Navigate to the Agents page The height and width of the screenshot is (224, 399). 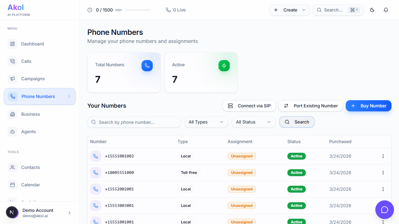click(28, 132)
